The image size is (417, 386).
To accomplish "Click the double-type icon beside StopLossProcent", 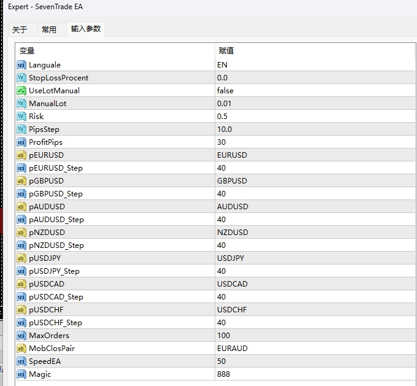I will tap(21, 78).
